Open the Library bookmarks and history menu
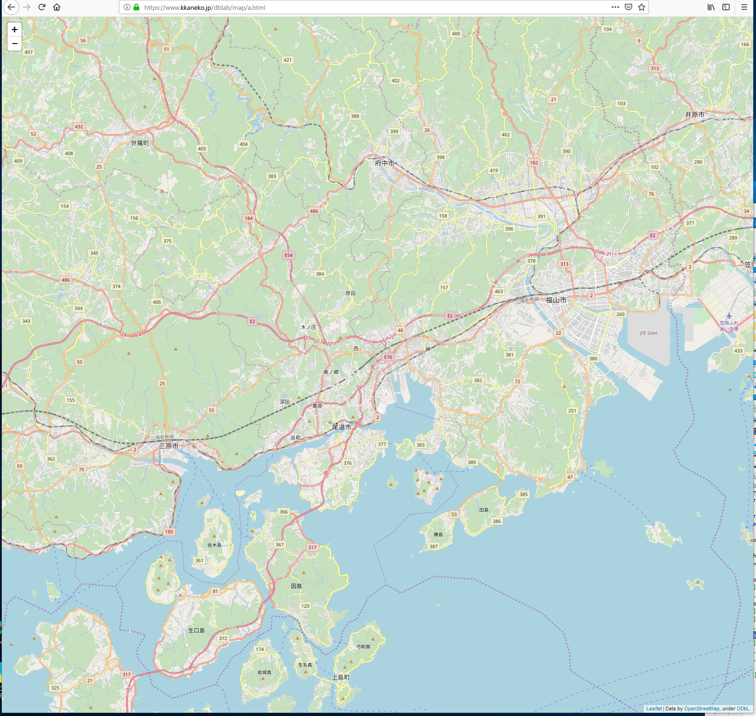The width and height of the screenshot is (756, 716). coord(711,7)
